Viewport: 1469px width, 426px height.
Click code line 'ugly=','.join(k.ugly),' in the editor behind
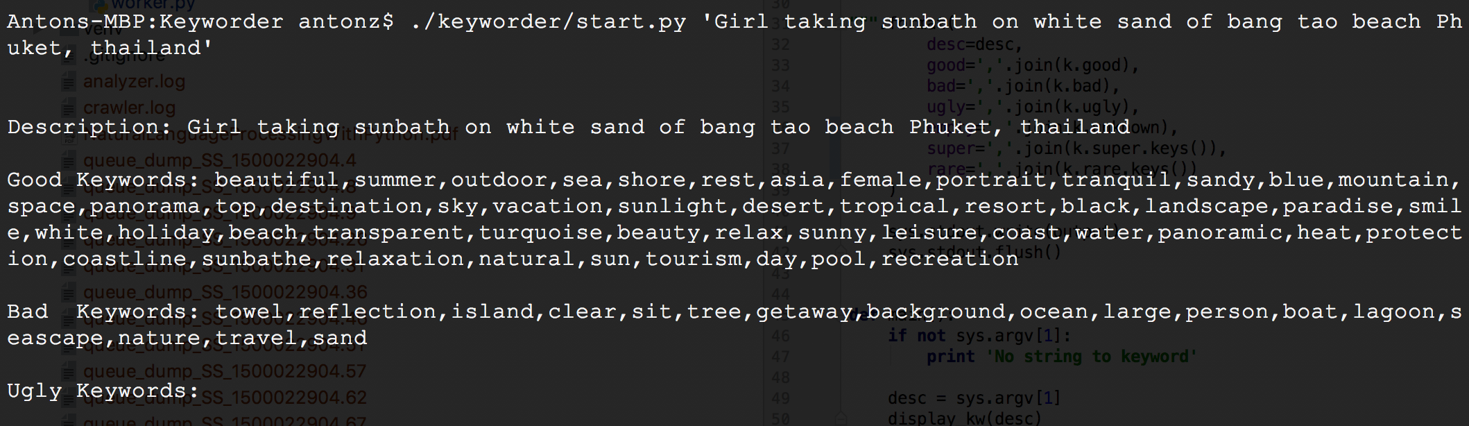(1033, 107)
